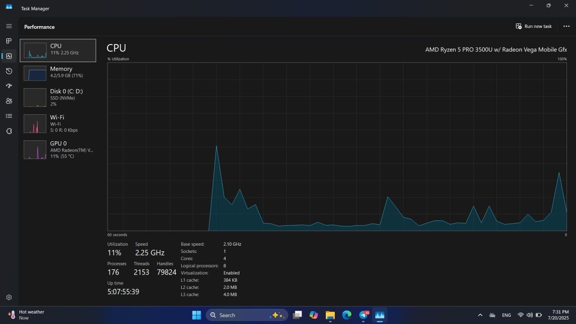Click the L3 cache value 4.0 MB
This screenshot has height=324, width=576.
pos(230,294)
